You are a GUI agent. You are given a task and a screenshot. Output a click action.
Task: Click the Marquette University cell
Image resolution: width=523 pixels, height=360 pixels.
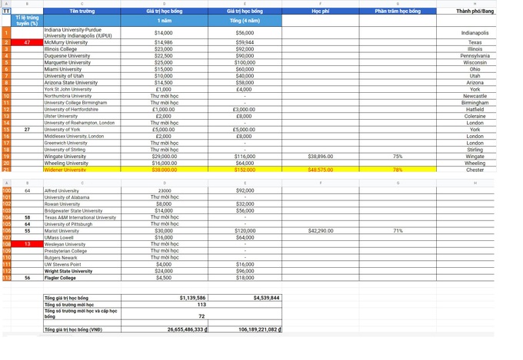[x=82, y=62]
